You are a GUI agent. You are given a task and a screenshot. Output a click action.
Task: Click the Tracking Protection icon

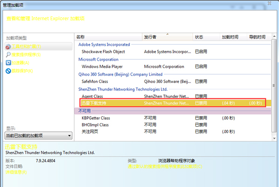click(x=8, y=71)
